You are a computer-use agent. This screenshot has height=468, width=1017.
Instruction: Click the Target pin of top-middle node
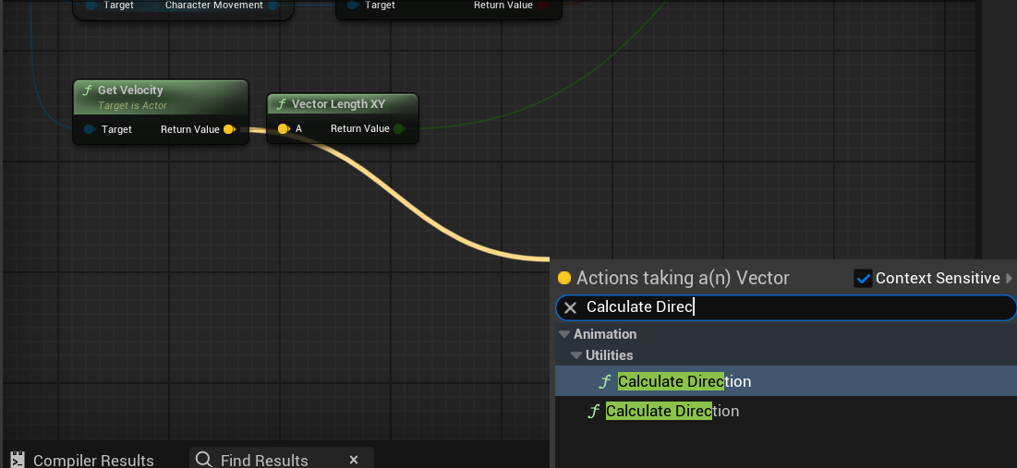(353, 6)
